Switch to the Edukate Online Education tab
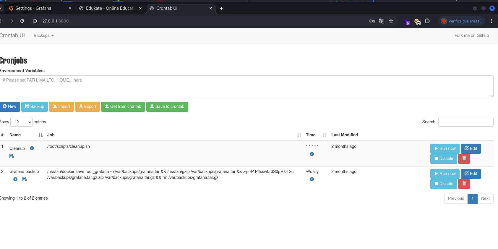Image resolution: width=498 pixels, height=249 pixels. [110, 8]
